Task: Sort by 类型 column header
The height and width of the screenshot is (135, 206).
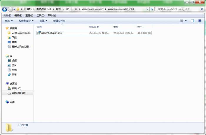Action: (x=116, y=27)
